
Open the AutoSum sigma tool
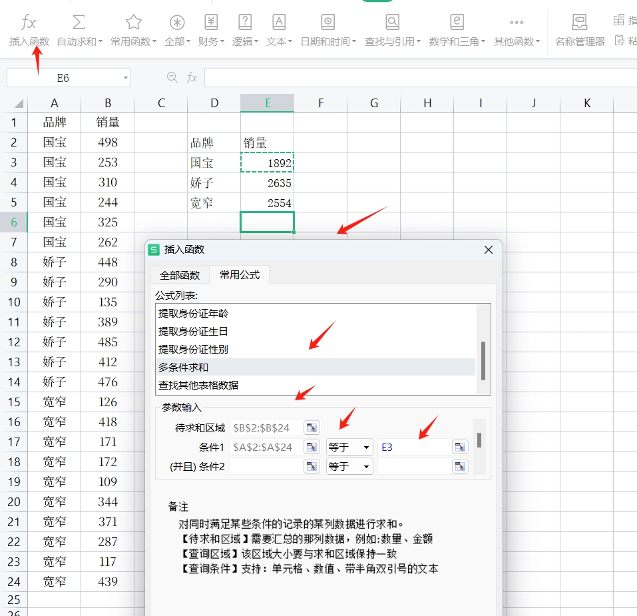click(79, 23)
